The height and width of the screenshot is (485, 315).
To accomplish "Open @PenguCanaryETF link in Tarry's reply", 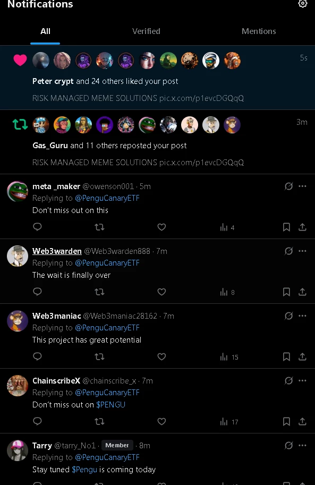I will click(107, 457).
